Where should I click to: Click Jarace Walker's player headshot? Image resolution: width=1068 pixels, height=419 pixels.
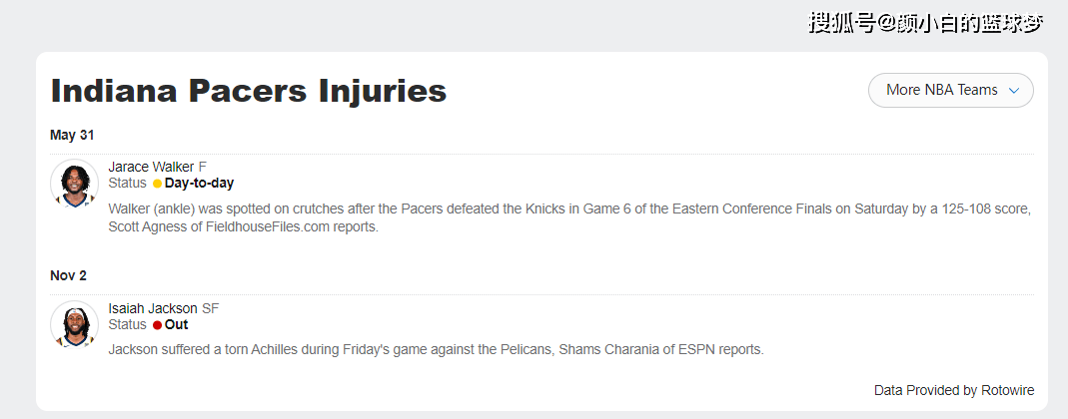(74, 184)
